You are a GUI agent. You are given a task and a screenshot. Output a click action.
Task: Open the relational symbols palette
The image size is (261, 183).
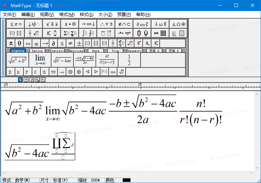pos(16,24)
